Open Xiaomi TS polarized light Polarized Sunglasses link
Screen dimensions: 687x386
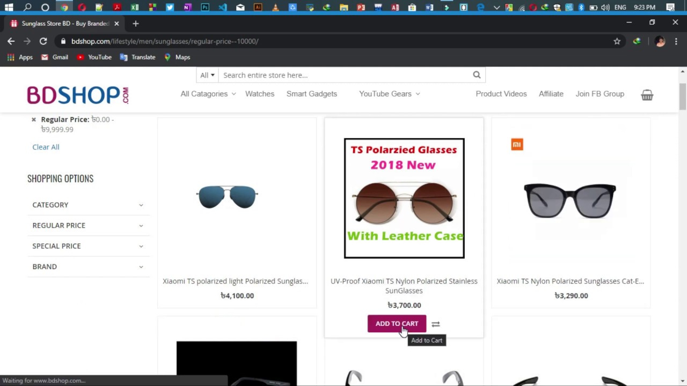pos(236,281)
